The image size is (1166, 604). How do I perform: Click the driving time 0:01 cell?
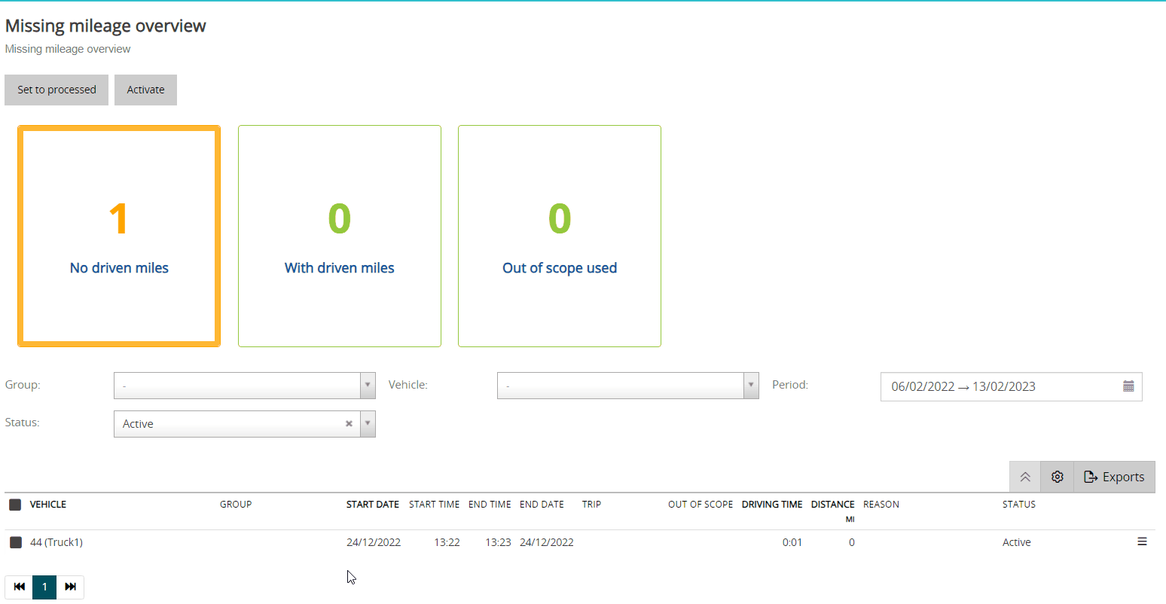click(x=792, y=542)
